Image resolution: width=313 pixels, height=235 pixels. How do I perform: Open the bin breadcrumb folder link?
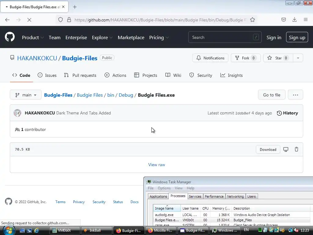coord(111,95)
